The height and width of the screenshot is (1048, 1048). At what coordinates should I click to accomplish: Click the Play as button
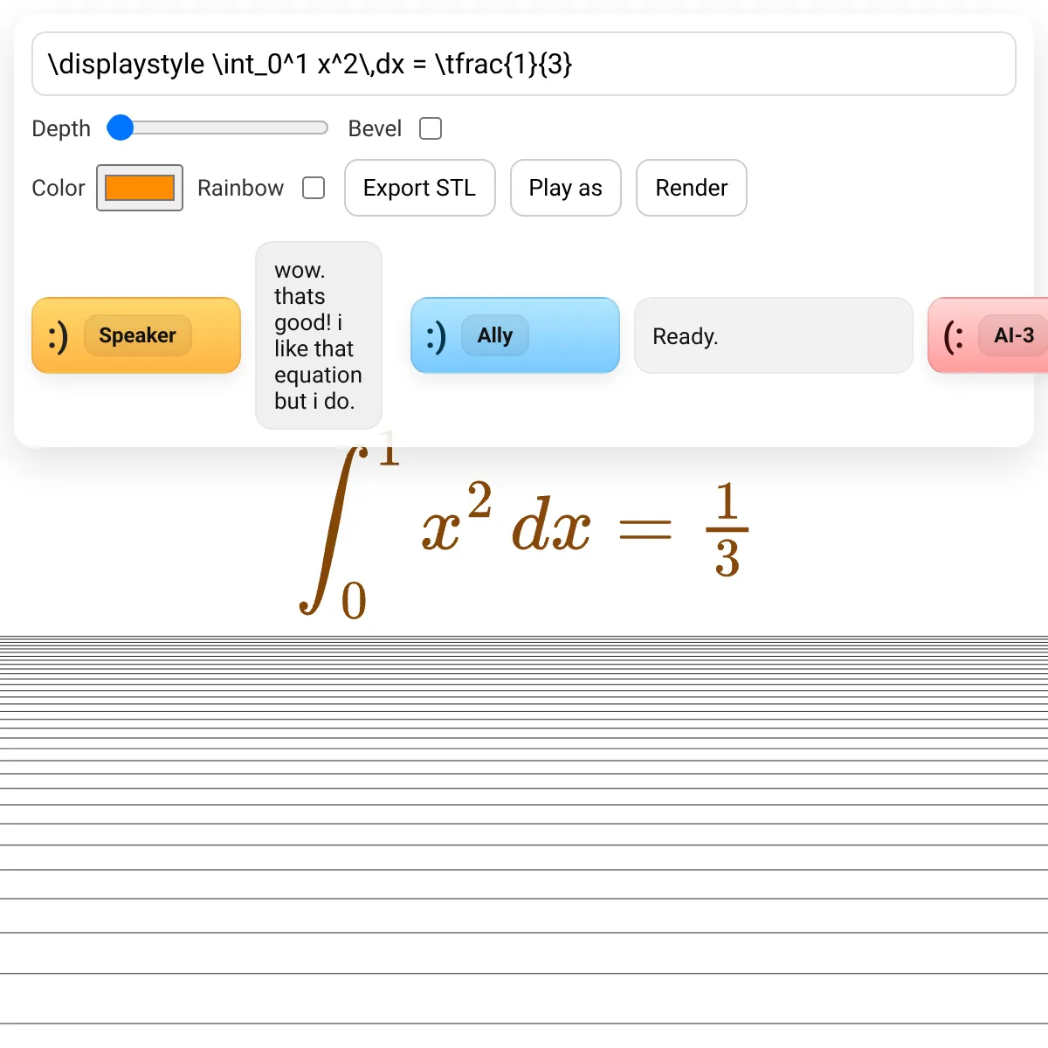(565, 188)
